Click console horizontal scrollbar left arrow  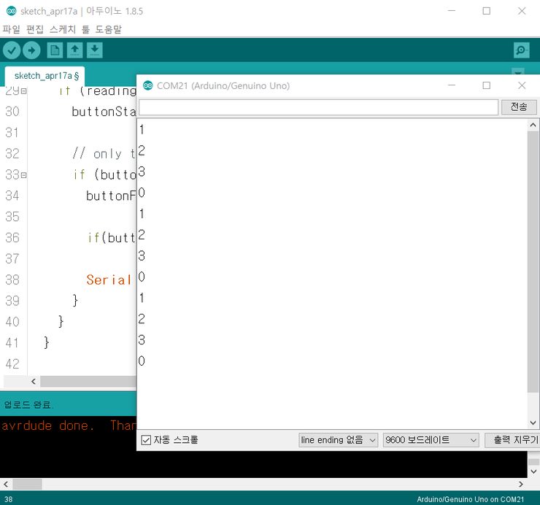[x=6, y=485]
